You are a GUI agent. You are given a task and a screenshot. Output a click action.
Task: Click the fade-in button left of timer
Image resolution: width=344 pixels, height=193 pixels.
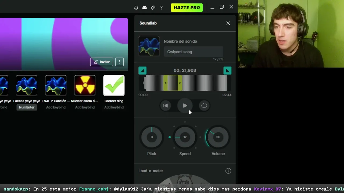tap(142, 70)
